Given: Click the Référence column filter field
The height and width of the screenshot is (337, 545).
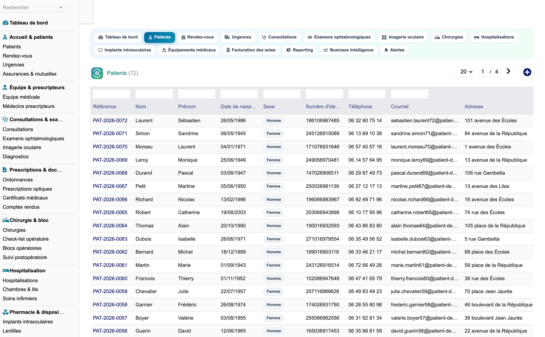Looking at the screenshot, I should coord(111,94).
